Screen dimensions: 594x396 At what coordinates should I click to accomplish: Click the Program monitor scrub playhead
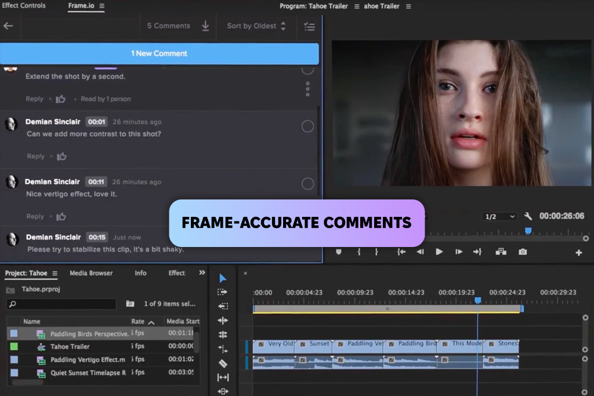(528, 231)
